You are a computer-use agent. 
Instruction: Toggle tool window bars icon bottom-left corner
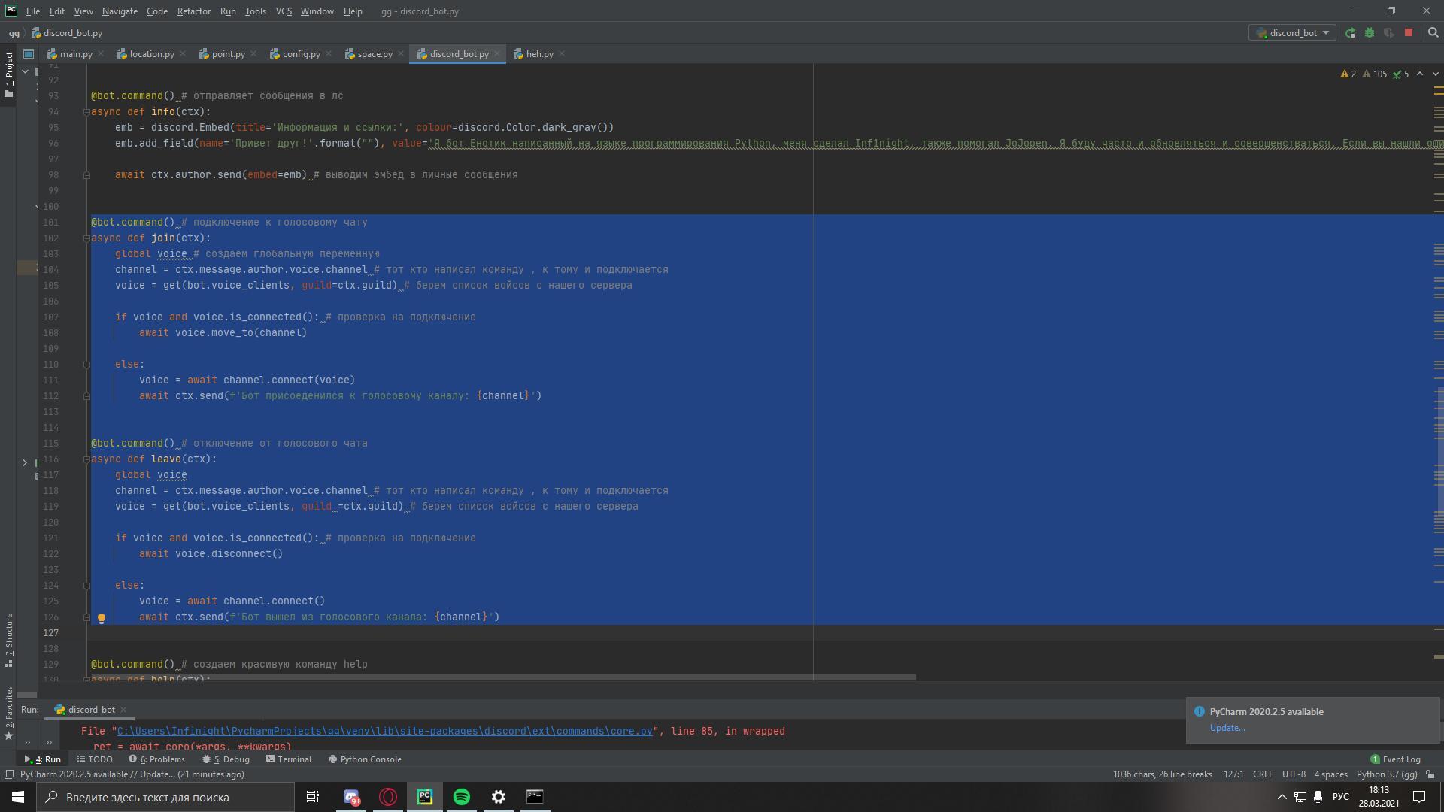point(9,774)
